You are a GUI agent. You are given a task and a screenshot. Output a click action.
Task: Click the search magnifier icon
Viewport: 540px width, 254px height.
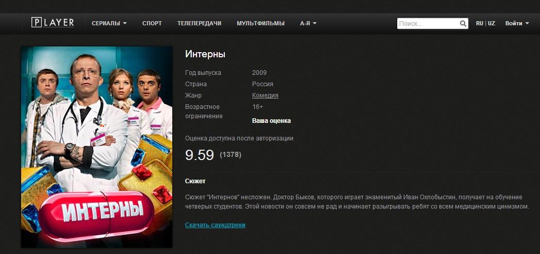pyautogui.click(x=463, y=24)
